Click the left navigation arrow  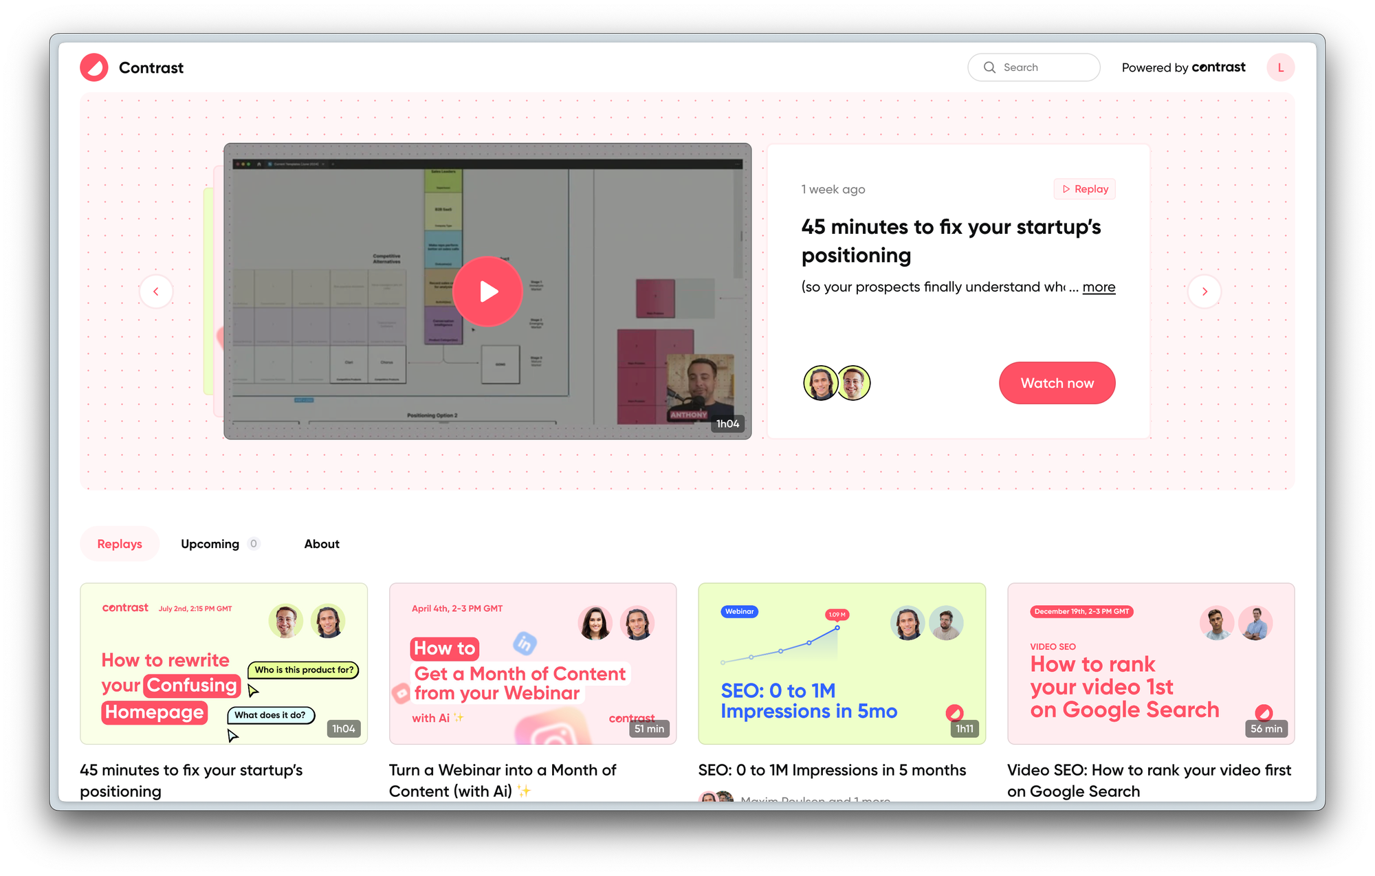[156, 291]
